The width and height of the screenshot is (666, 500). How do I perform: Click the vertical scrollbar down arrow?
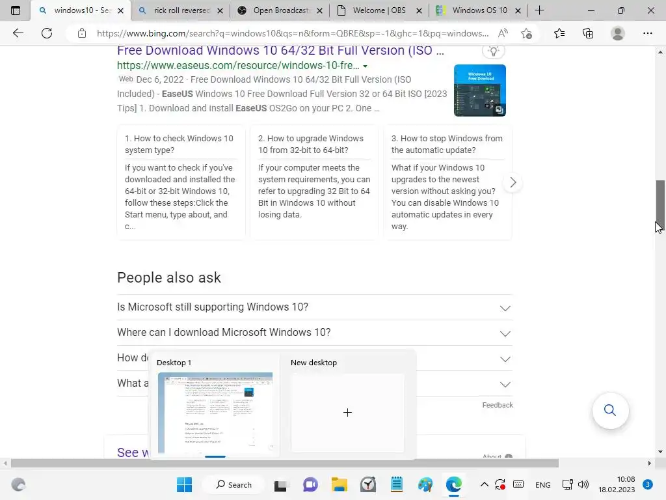click(x=660, y=452)
